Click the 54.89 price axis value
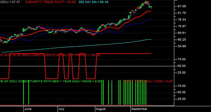The width and height of the screenshot is (211, 112). tap(182, 46)
